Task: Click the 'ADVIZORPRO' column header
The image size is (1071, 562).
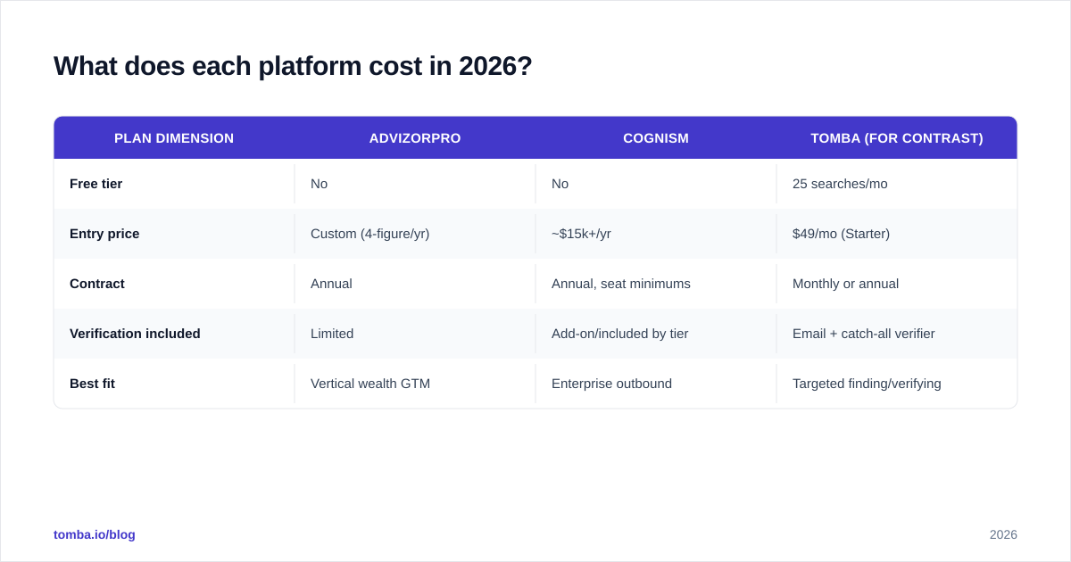Action: [x=415, y=138]
